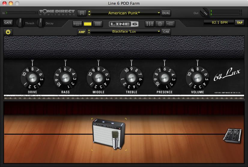The width and height of the screenshot is (248, 167).
Task: Click the gate Thresh knob
Action: pos(20,23)
